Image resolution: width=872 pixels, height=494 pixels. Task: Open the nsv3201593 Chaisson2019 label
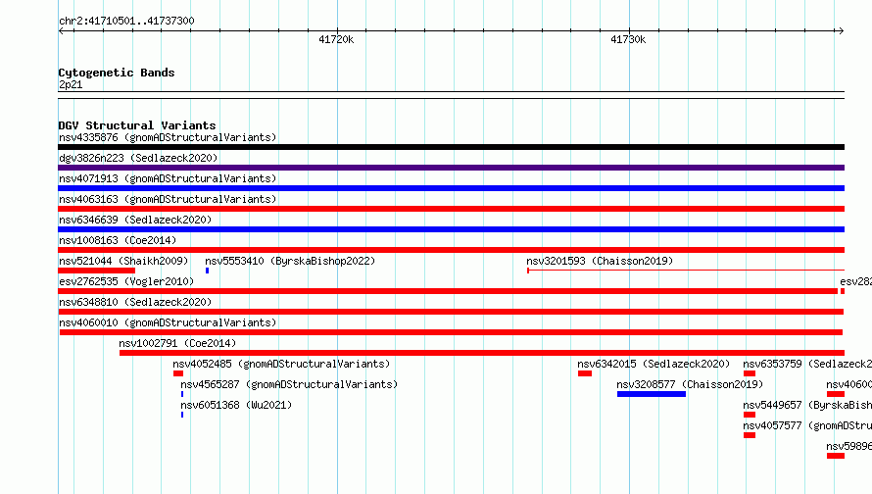tap(600, 261)
